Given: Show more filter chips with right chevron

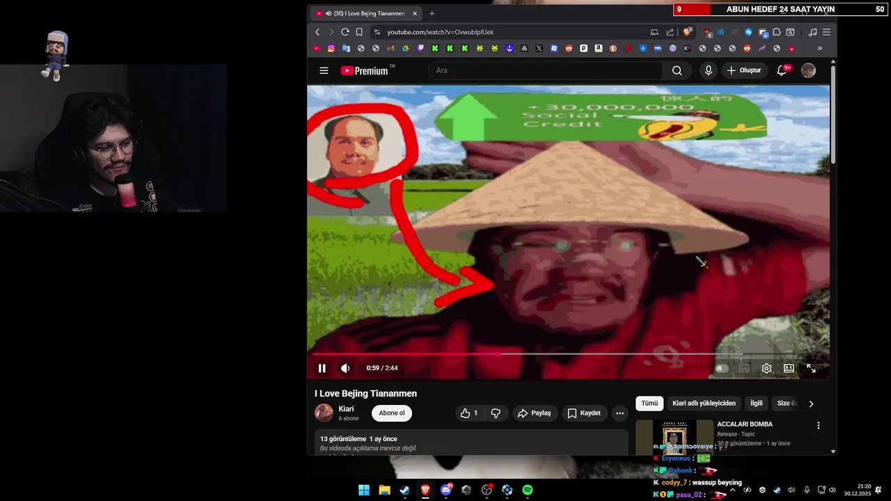Looking at the screenshot, I should (x=811, y=404).
